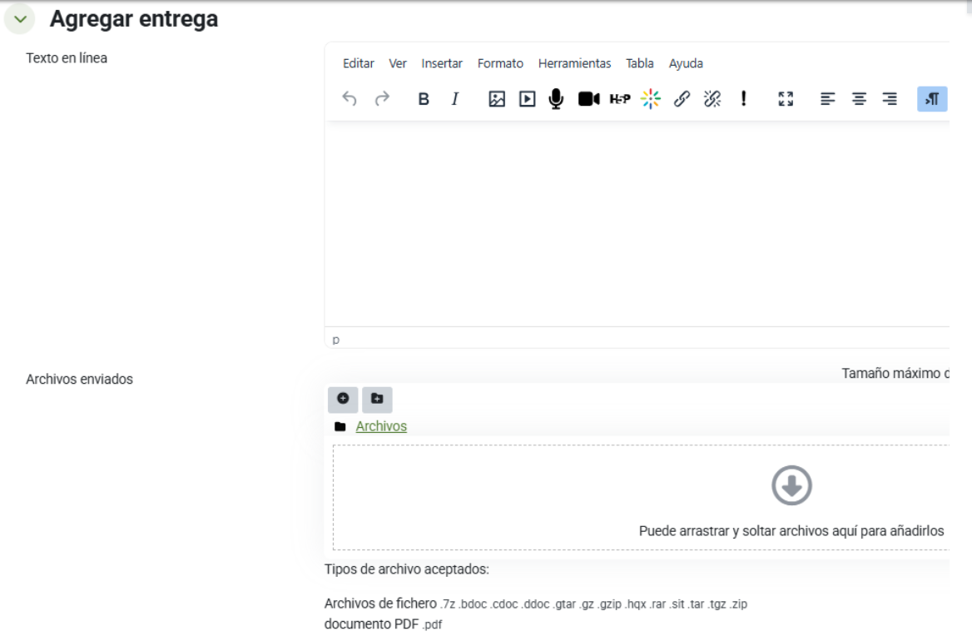Screen dimensions: 972x641
Task: Open the Formato menu
Action: (500, 63)
